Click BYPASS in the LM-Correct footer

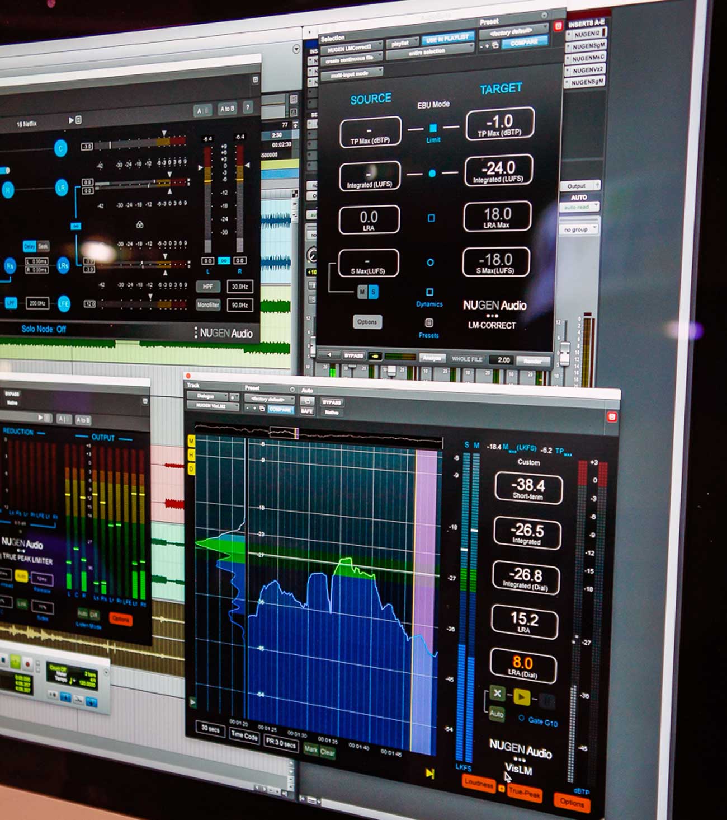(x=353, y=355)
